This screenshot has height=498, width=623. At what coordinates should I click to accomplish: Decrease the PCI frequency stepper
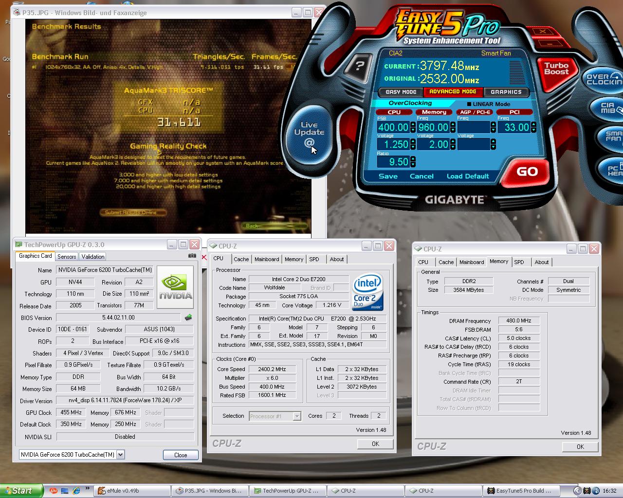pos(533,130)
